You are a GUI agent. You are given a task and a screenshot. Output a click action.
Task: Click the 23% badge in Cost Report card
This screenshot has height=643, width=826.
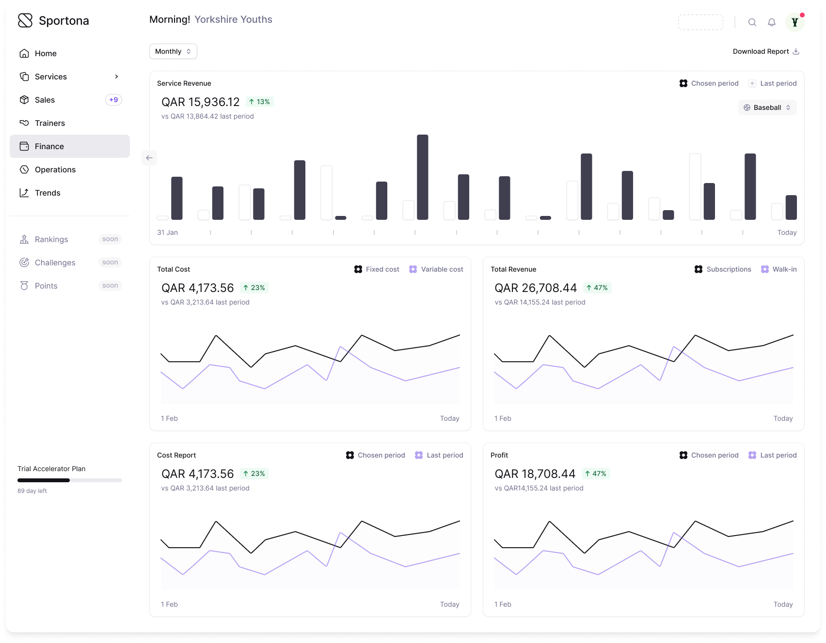point(254,474)
